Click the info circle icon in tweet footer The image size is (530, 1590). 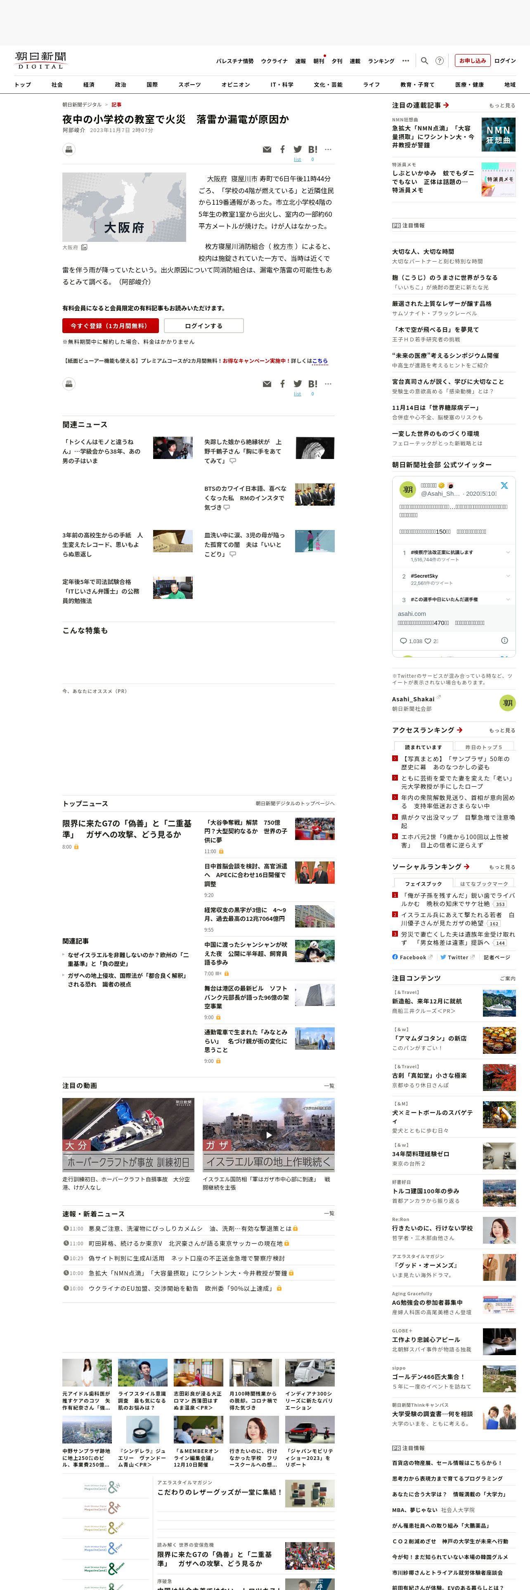pyautogui.click(x=504, y=640)
